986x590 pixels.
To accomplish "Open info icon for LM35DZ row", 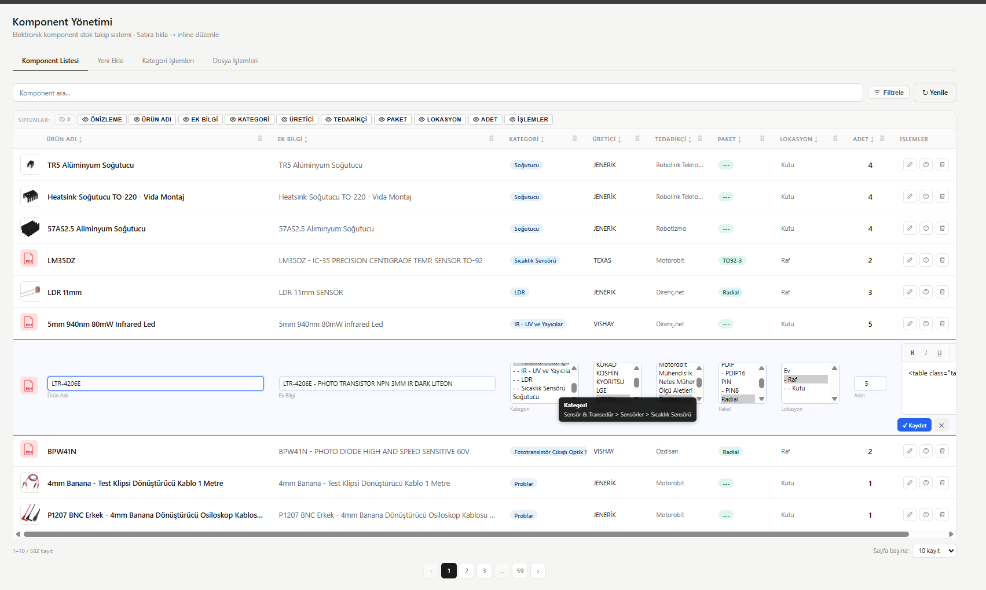I will (x=926, y=260).
